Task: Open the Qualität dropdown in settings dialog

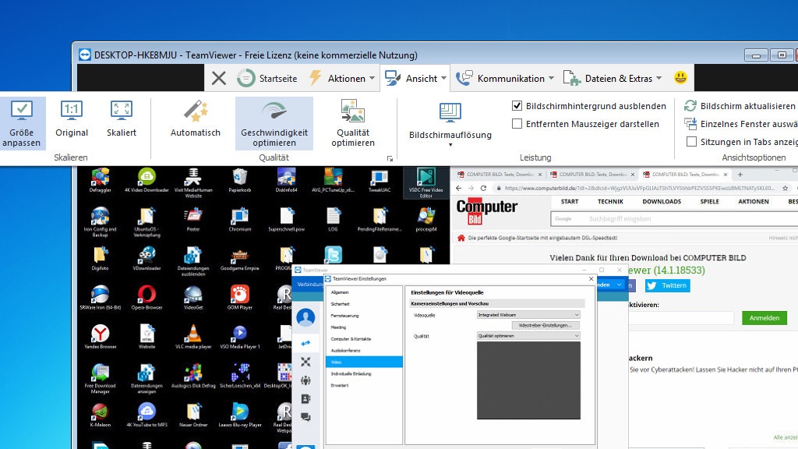Action: point(528,335)
